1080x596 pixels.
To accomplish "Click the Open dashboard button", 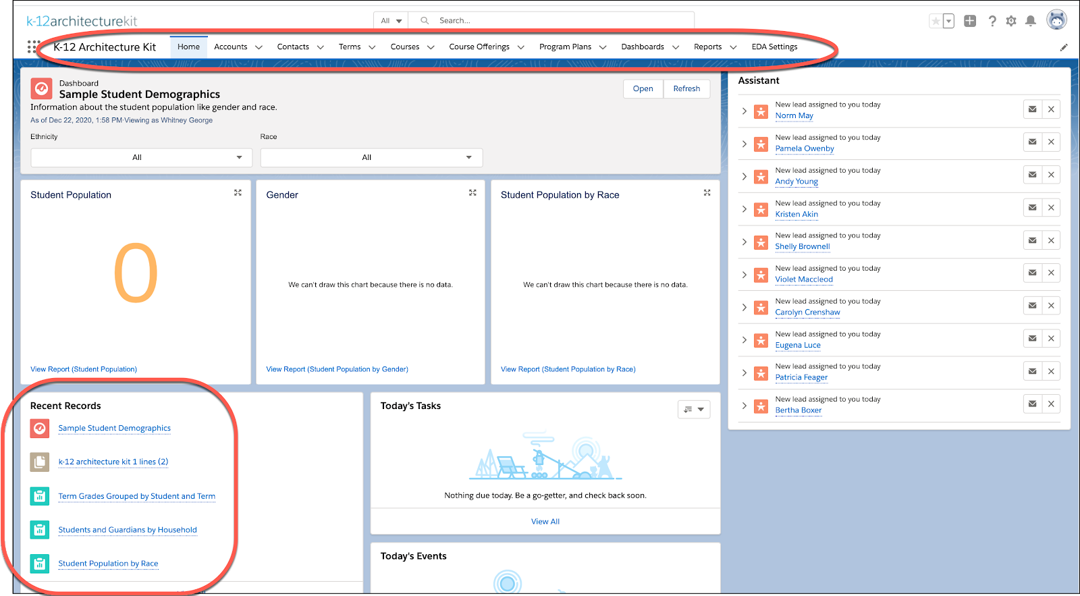I will click(x=643, y=88).
